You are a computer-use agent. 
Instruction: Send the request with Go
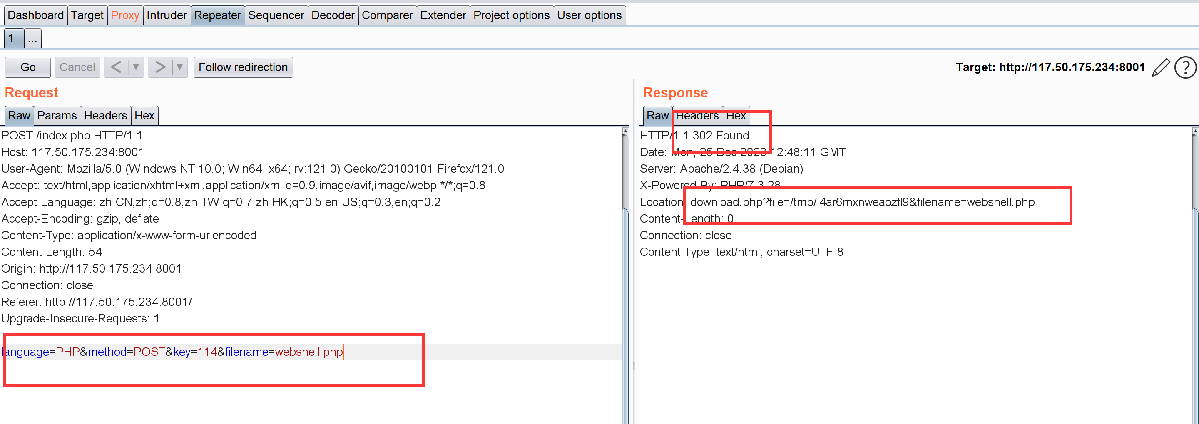click(x=28, y=67)
